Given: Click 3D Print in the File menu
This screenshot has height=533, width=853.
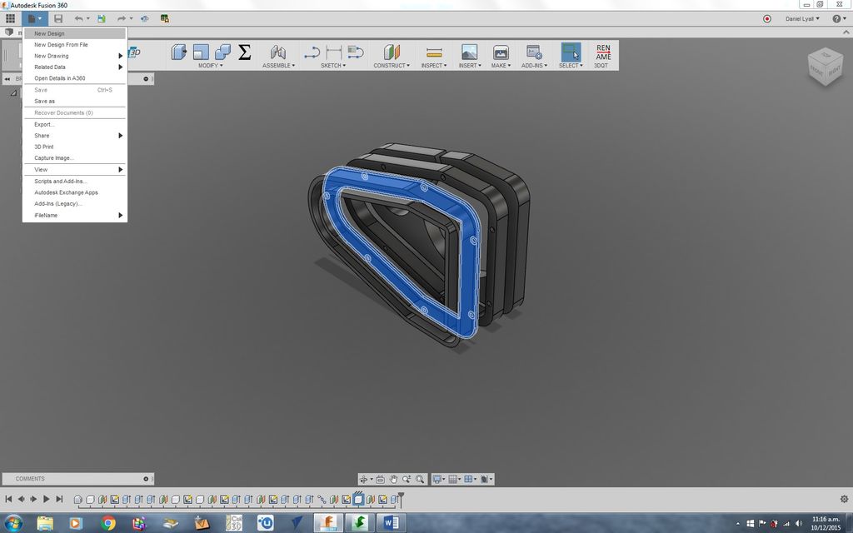Looking at the screenshot, I should click(42, 147).
